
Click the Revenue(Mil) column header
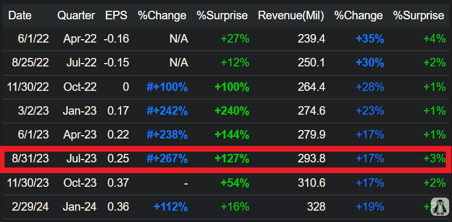point(291,15)
